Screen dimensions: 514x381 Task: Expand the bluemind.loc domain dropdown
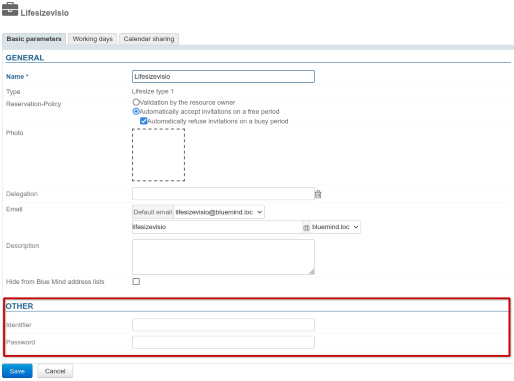(x=336, y=227)
